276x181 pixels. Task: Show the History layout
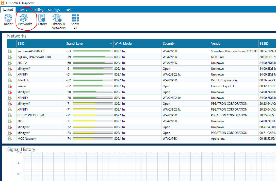(42, 20)
